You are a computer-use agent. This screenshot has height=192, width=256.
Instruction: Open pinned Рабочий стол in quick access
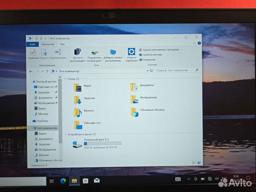click(x=46, y=87)
